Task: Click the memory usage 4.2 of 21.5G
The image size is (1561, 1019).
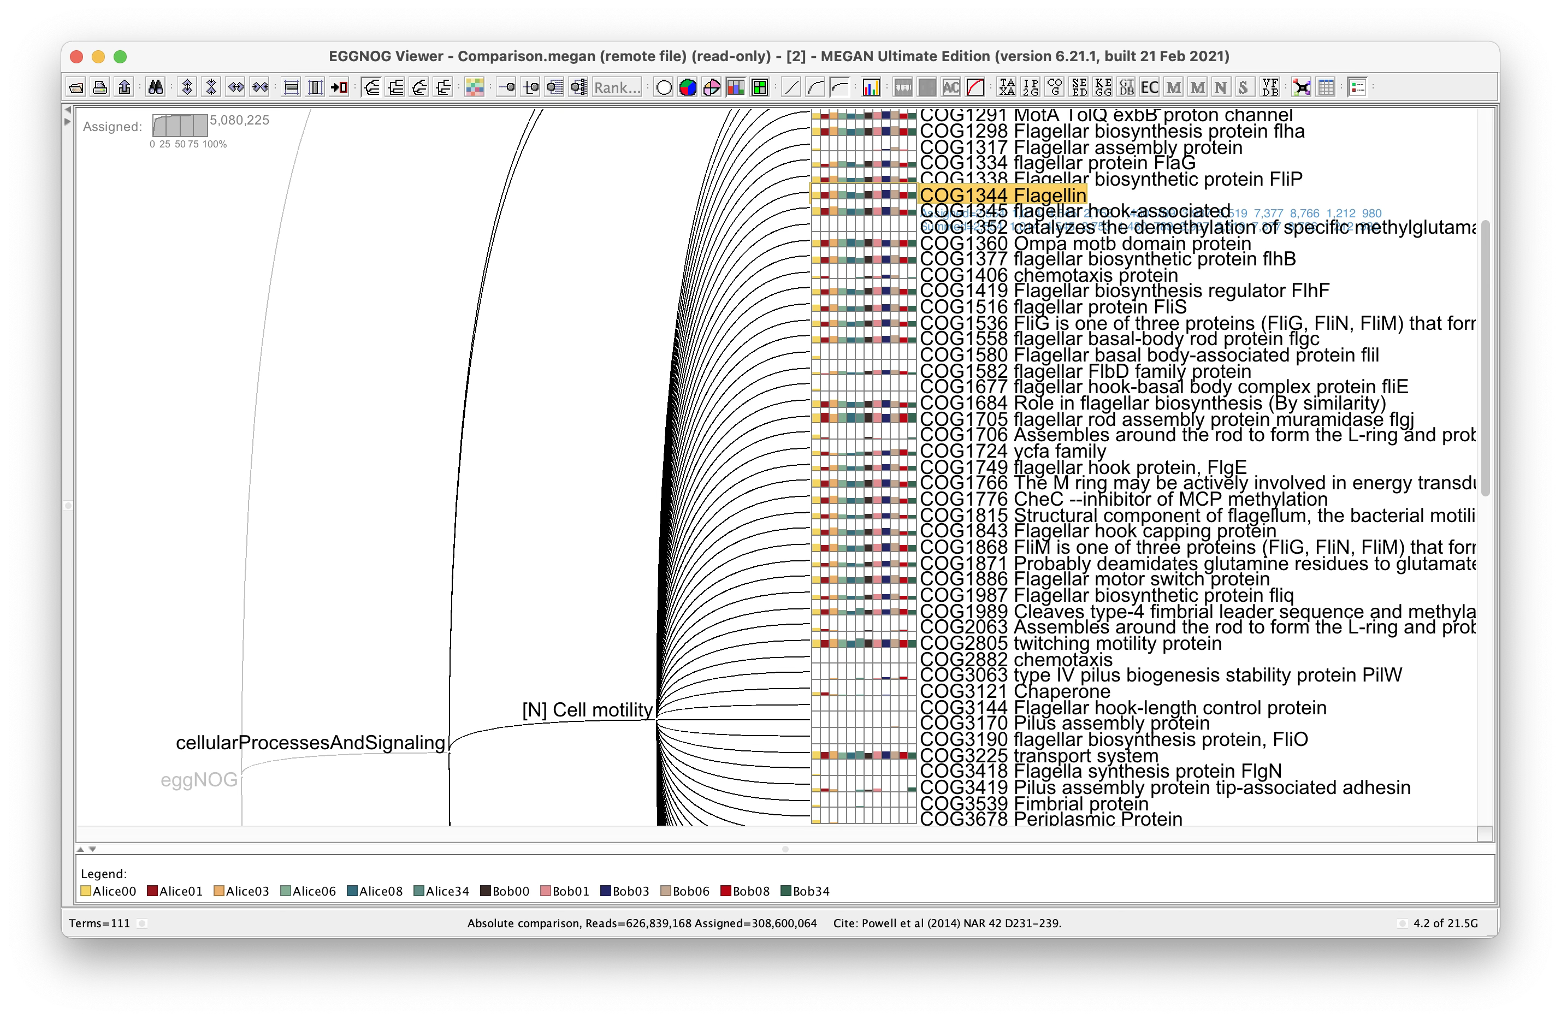Action: click(x=1446, y=923)
